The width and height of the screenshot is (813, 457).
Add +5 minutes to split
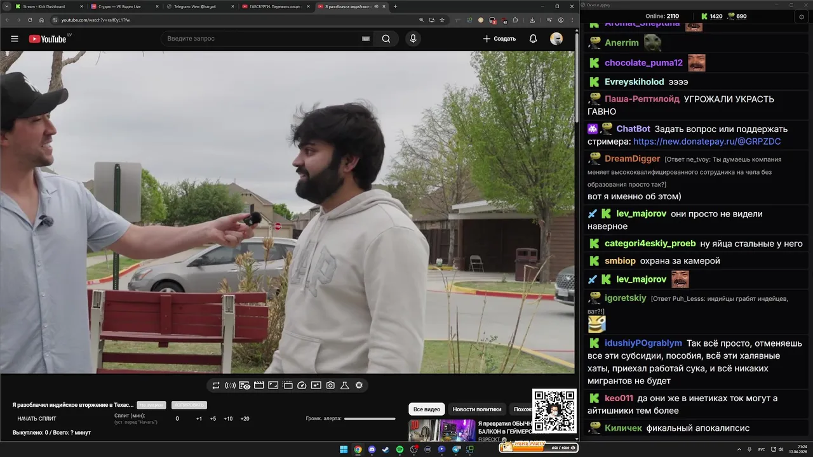point(213,419)
